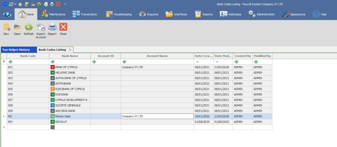Image resolution: width=337 pixels, height=147 pixels.
Task: Expand the quick access toolbar customize arrow
Action: pos(65,4)
